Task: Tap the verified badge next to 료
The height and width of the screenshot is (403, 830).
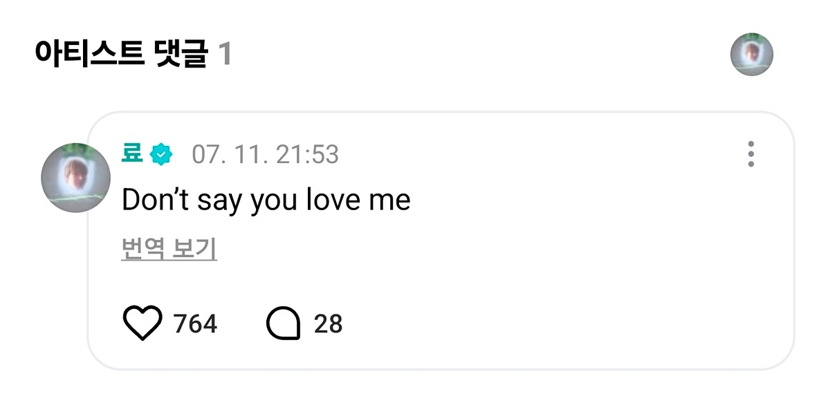Action: 160,154
